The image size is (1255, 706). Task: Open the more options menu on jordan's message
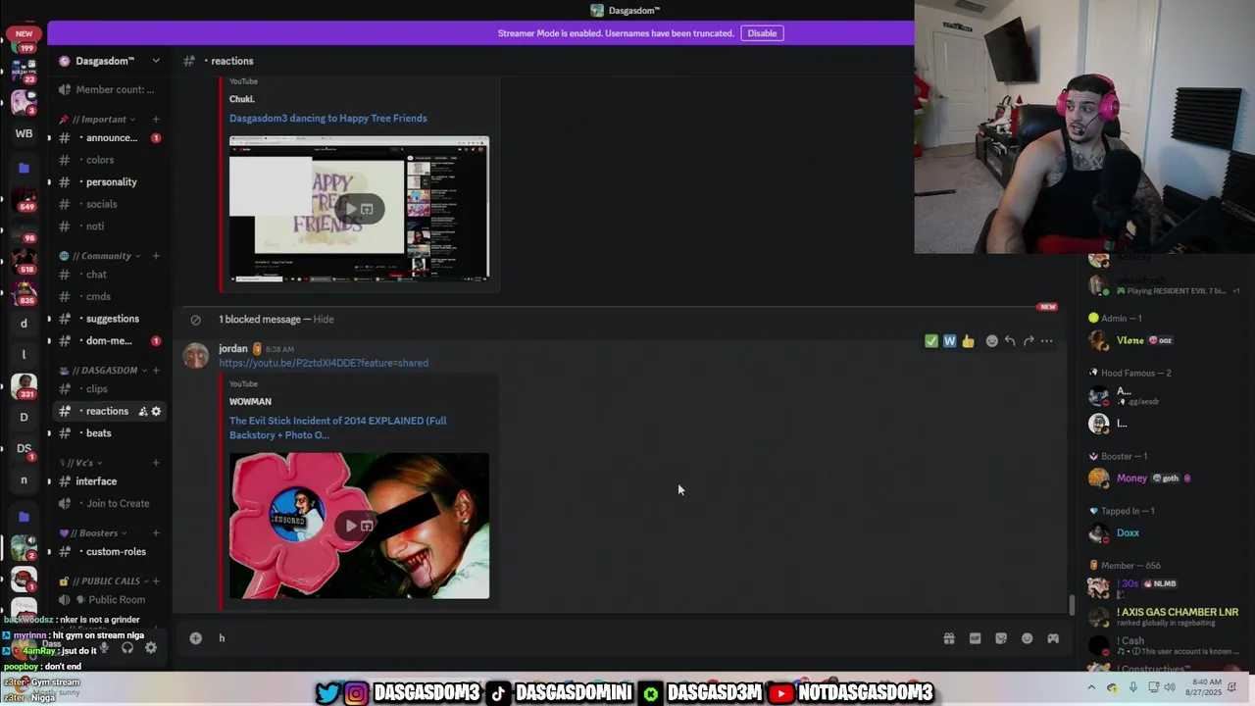(1047, 341)
